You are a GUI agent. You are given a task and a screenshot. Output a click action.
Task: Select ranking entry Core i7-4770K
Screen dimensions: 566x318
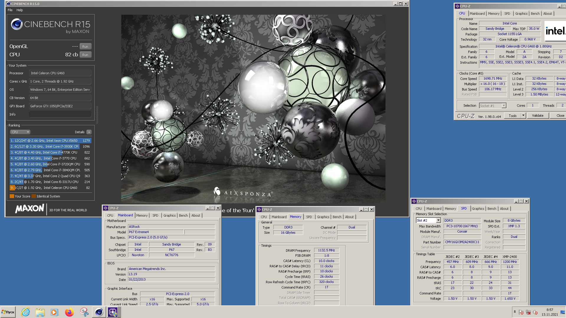[50, 152]
